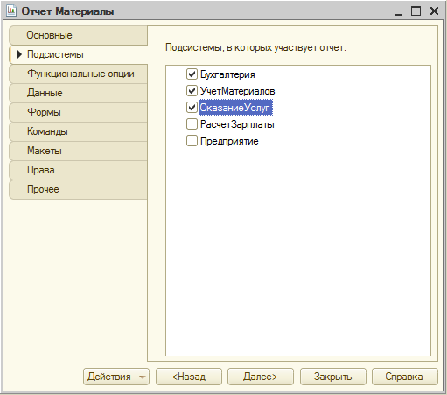This screenshot has width=447, height=395.
Task: Enable the РасчетЗарплаты checkbox
Action: click(192, 124)
